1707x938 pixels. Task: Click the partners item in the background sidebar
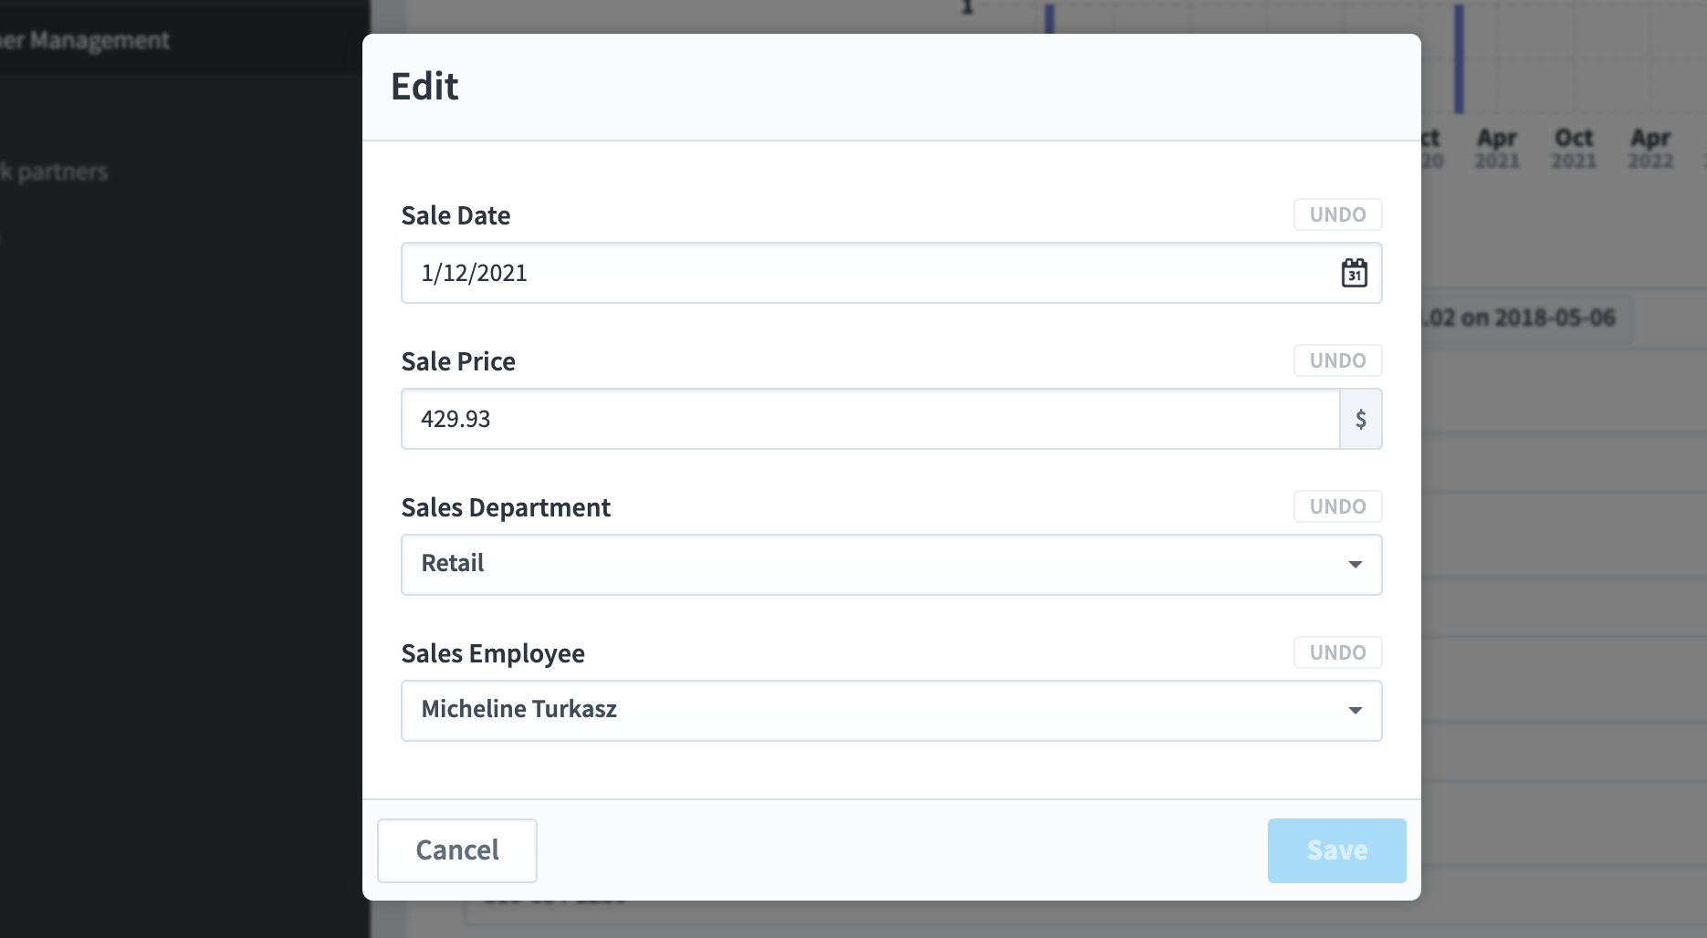(55, 172)
